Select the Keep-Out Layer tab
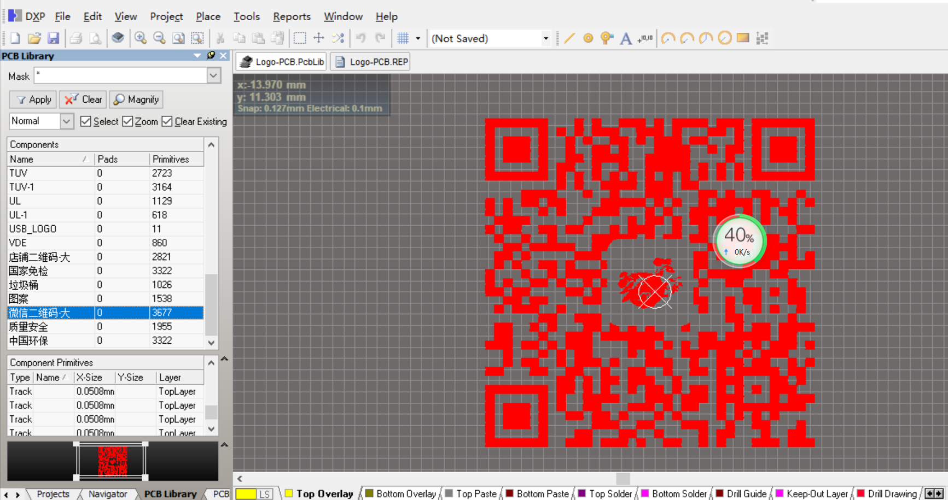 tap(812, 494)
